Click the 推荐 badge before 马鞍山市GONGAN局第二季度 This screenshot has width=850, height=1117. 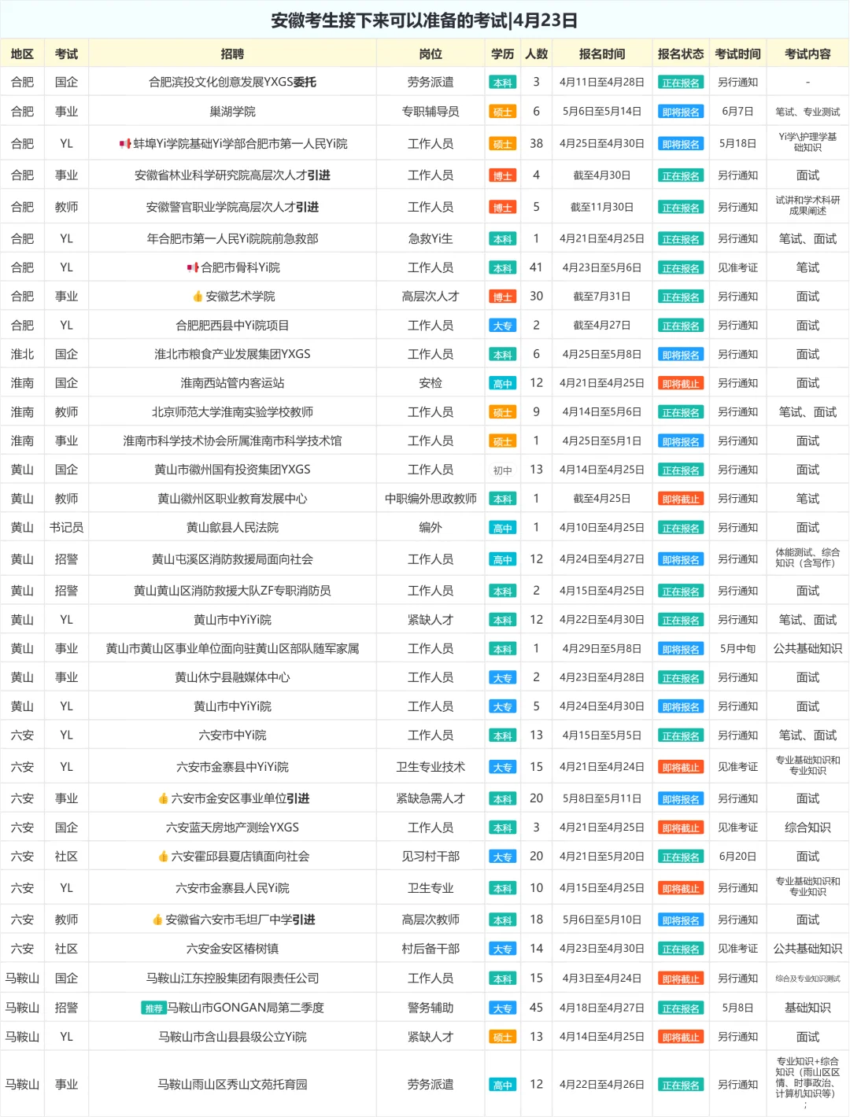tap(153, 1007)
